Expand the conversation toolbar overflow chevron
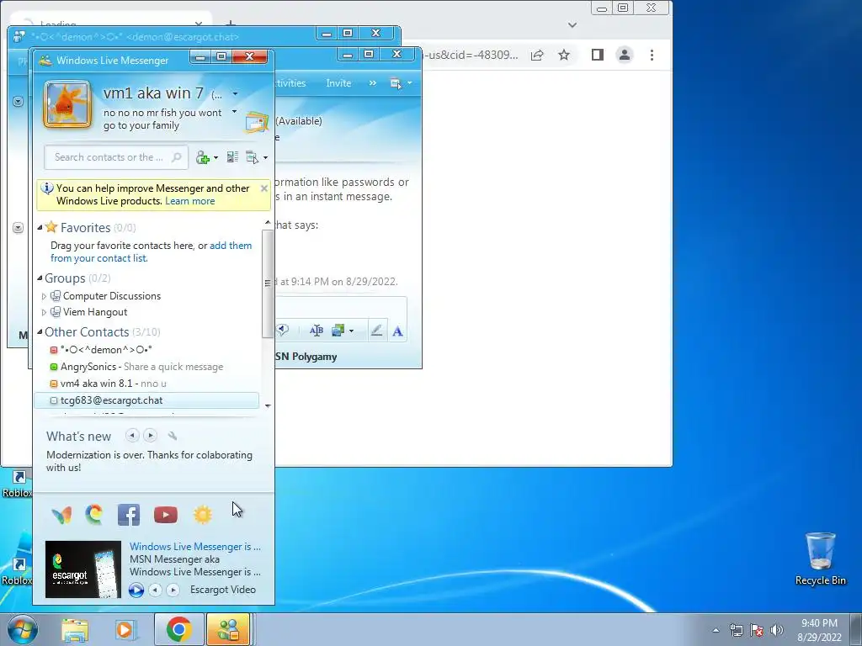862x646 pixels. click(x=373, y=83)
